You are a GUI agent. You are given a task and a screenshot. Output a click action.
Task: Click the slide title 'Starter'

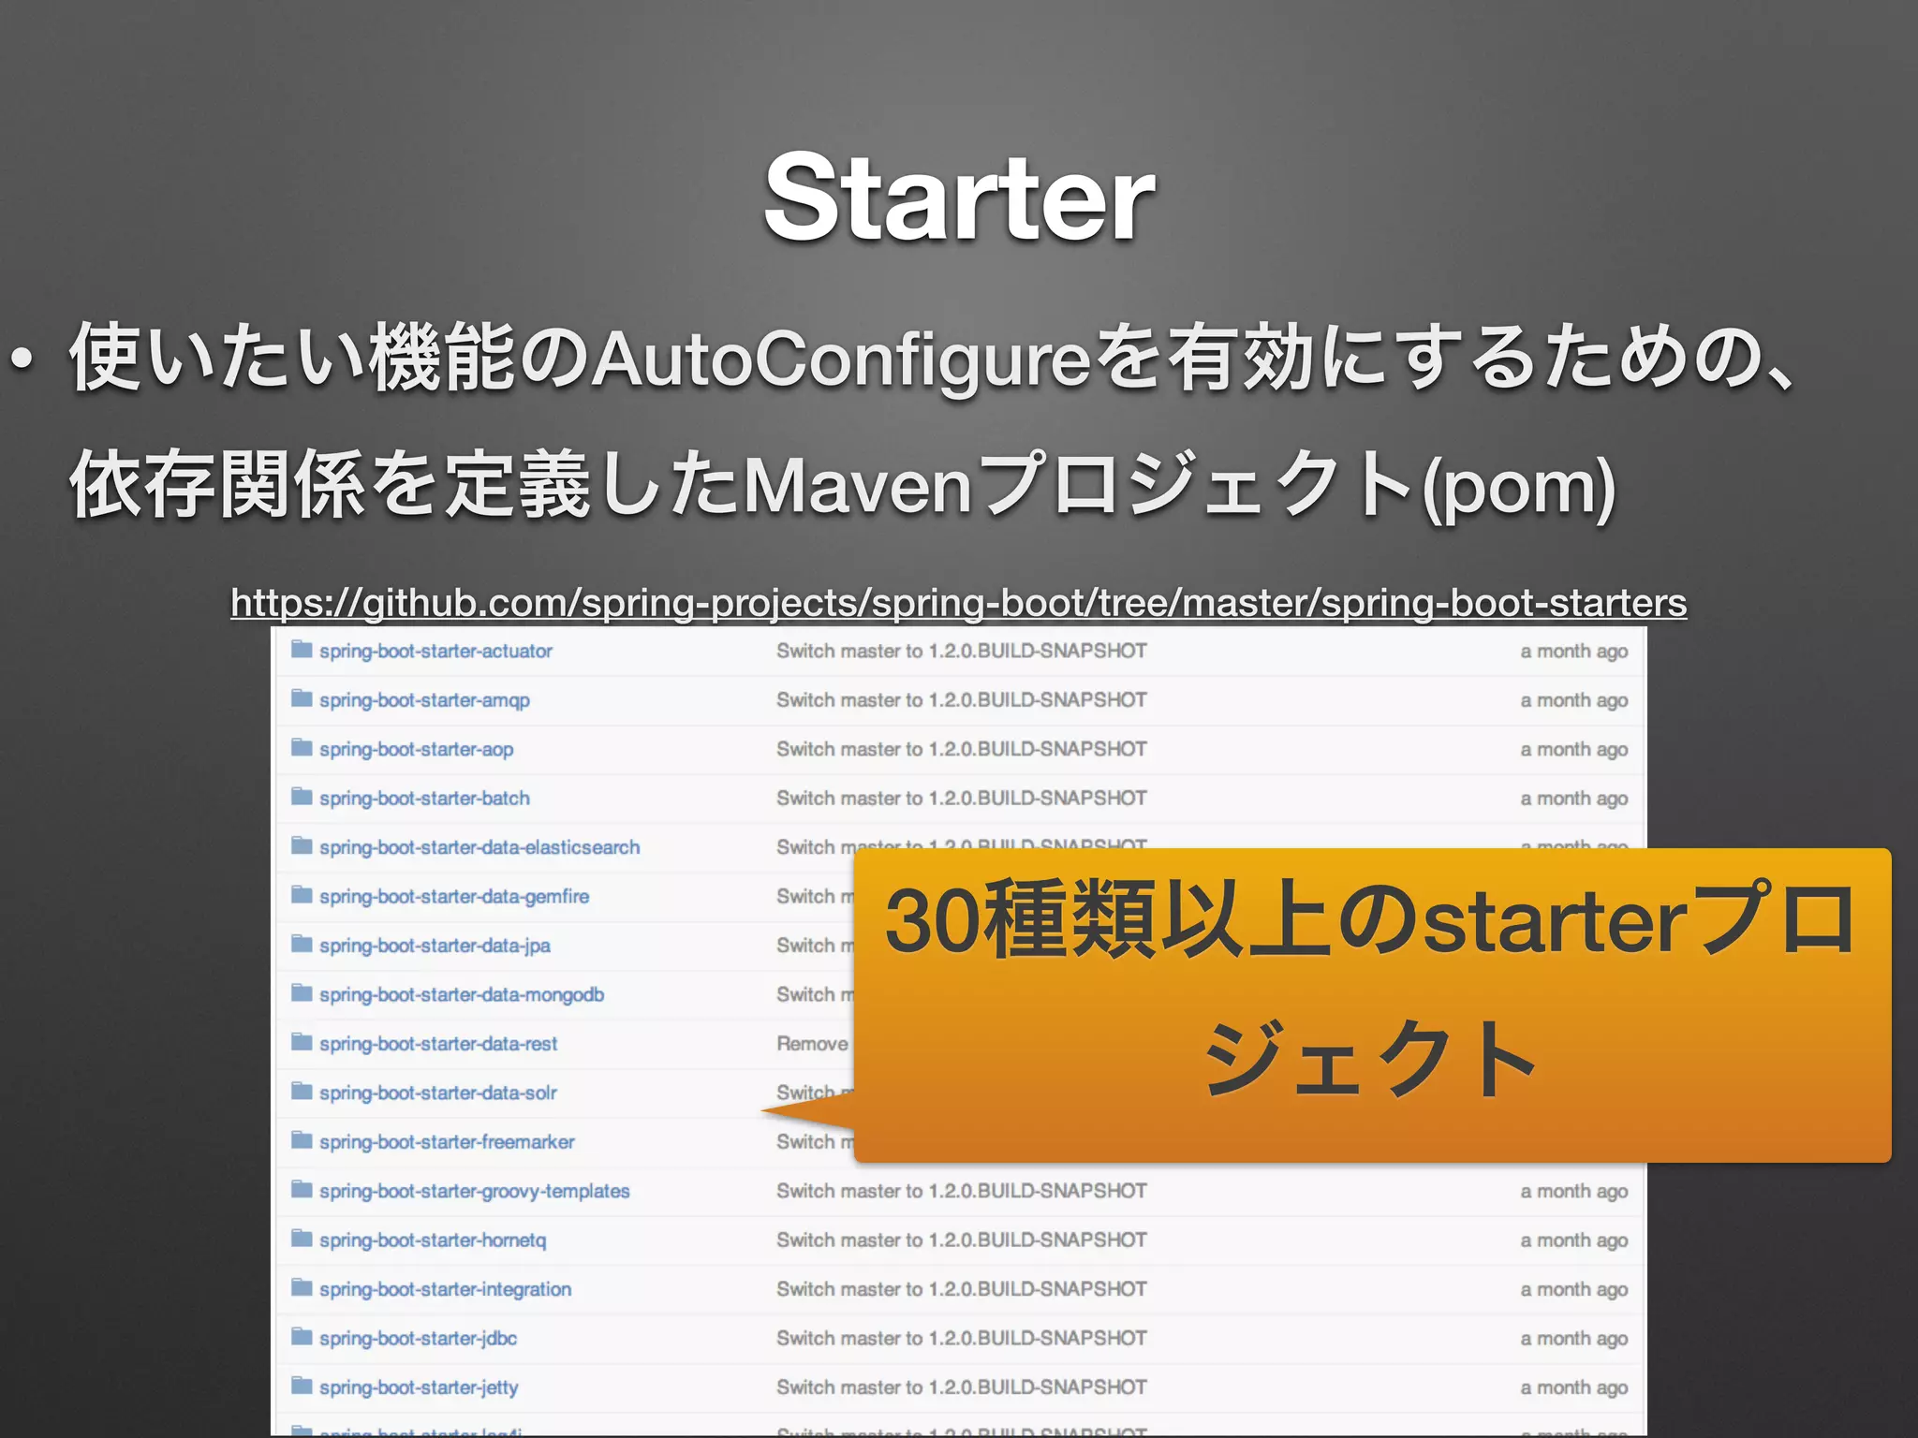[959, 198]
